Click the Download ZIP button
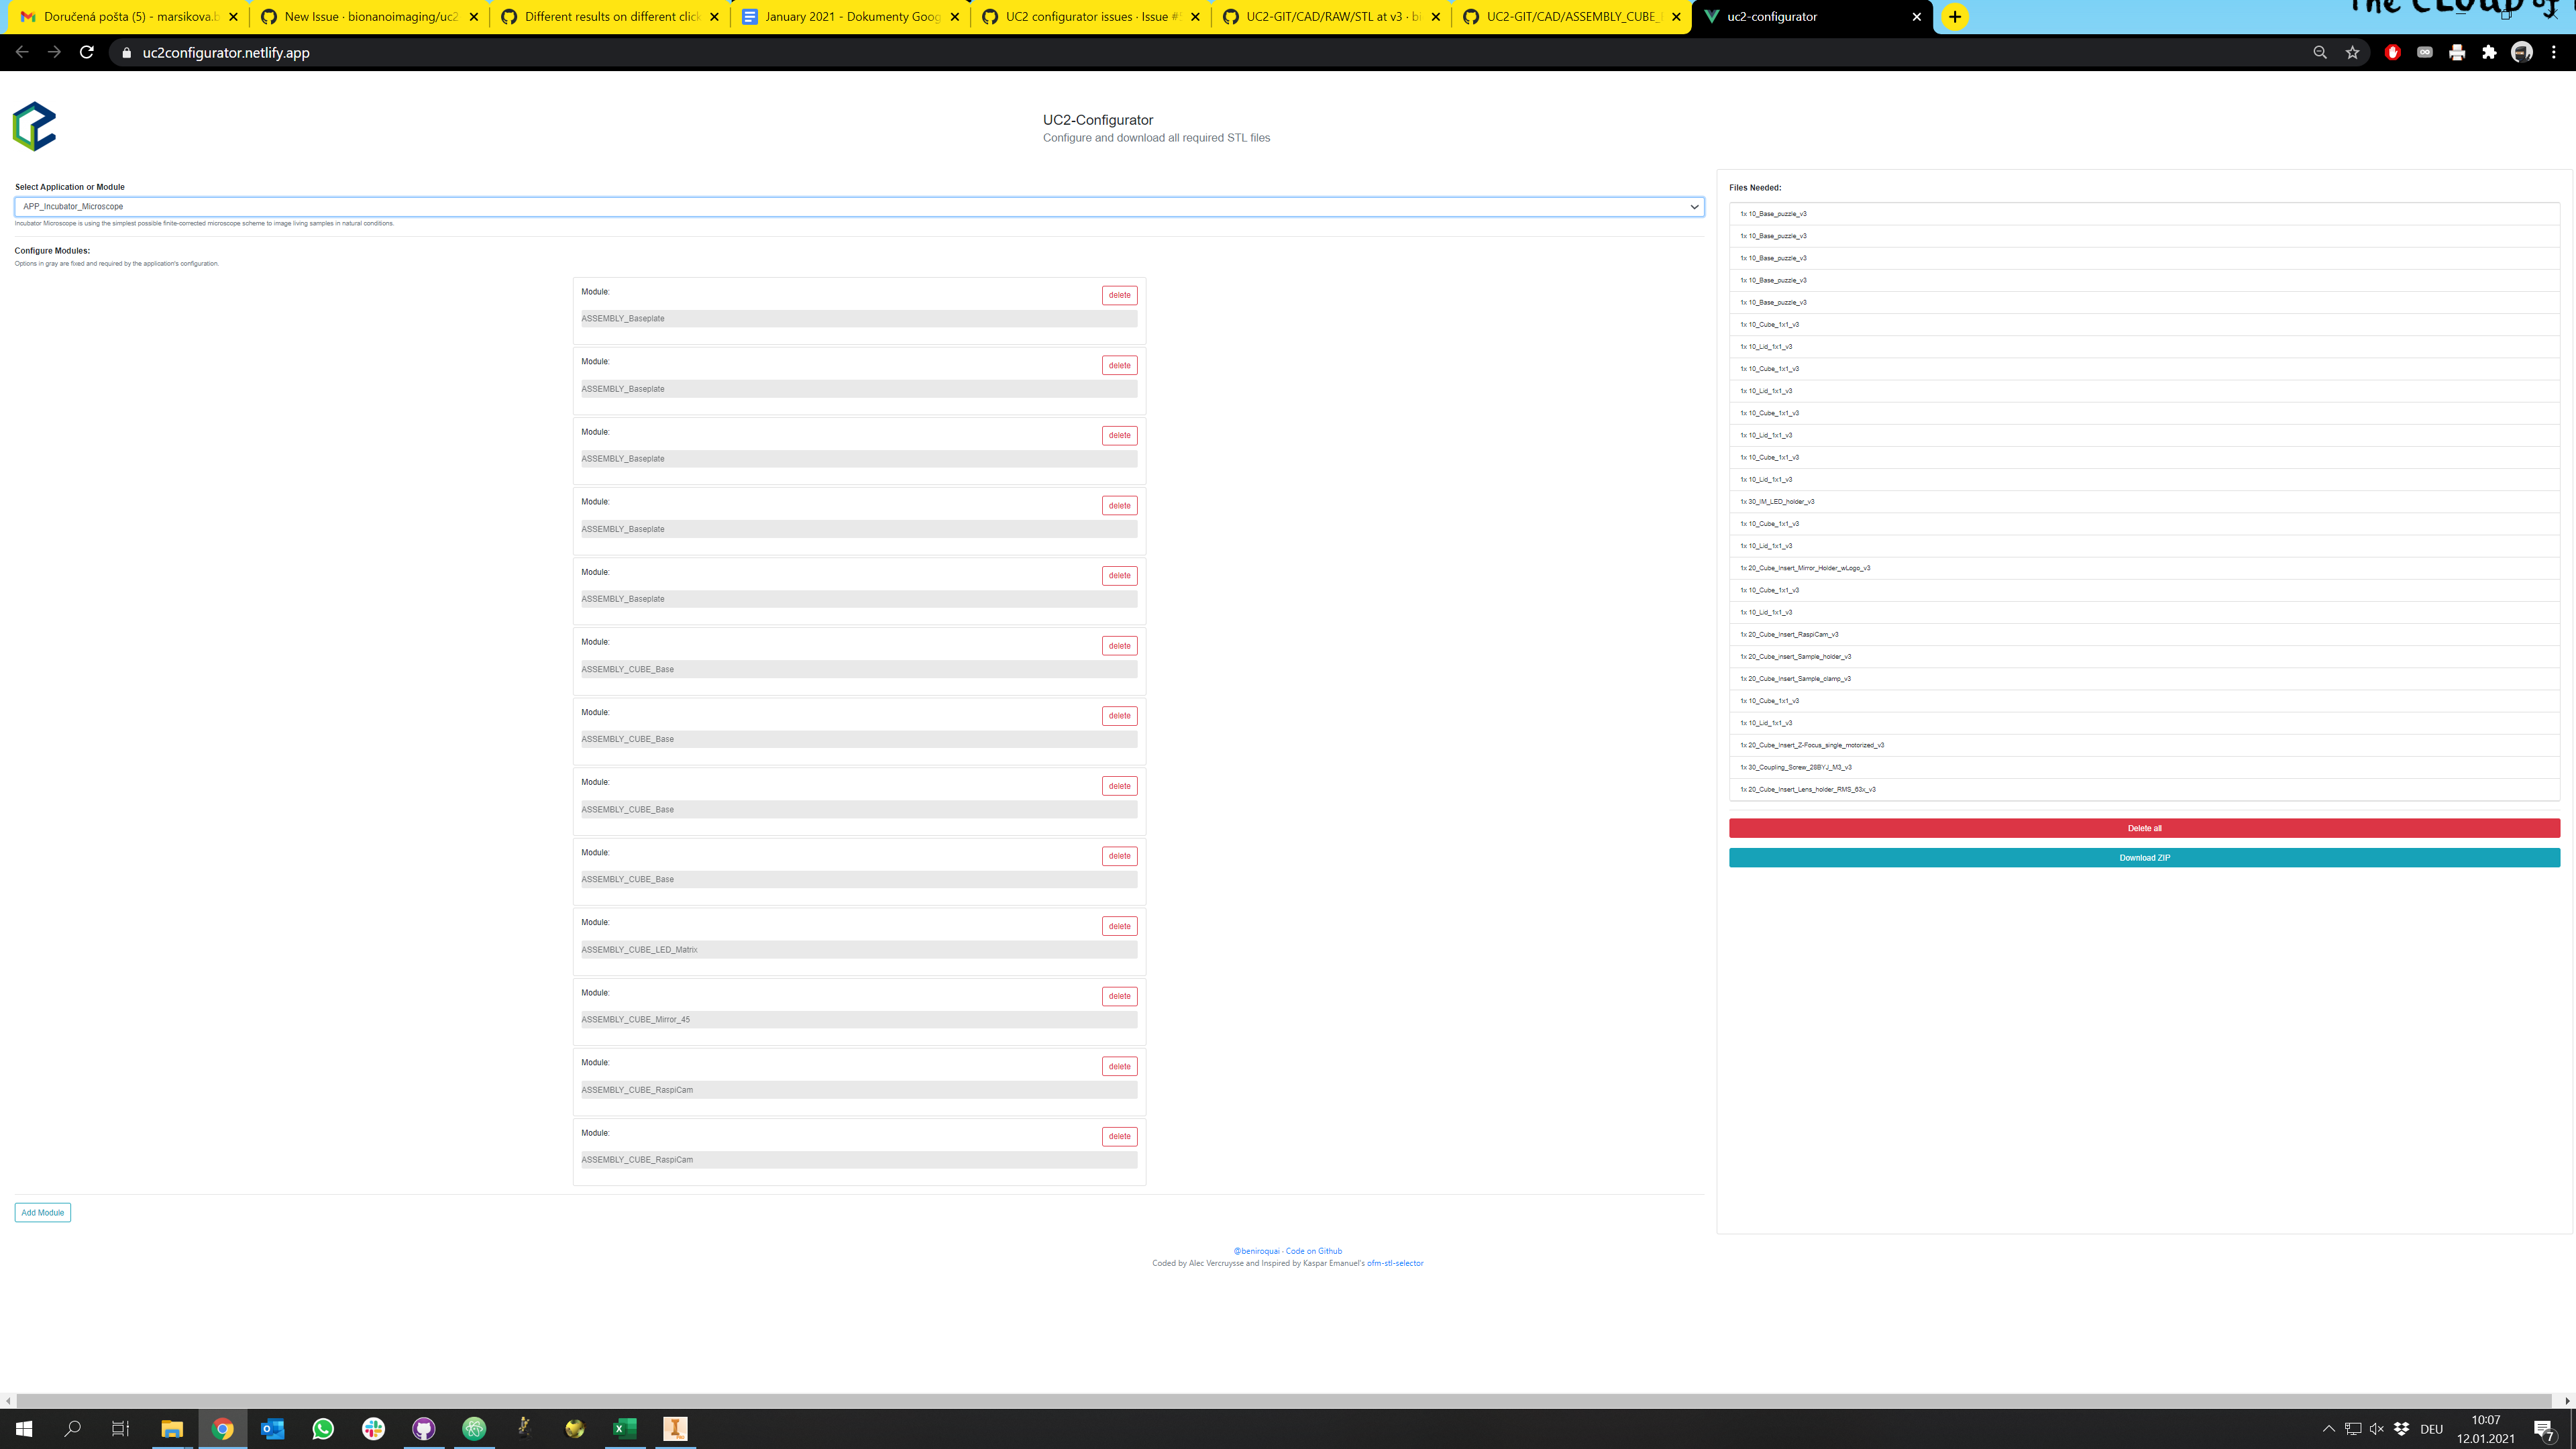The width and height of the screenshot is (2576, 1449). tap(2144, 857)
